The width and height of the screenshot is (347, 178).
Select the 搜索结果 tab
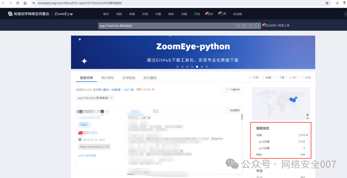(x=86, y=78)
